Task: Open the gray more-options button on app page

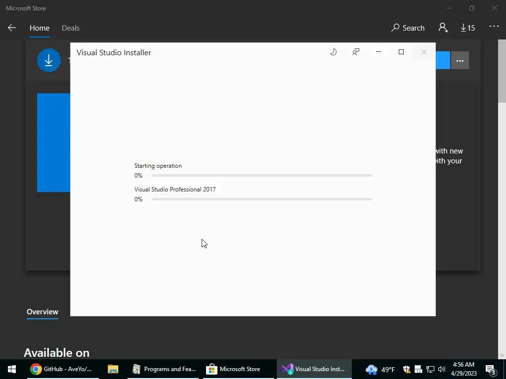Action: click(460, 60)
